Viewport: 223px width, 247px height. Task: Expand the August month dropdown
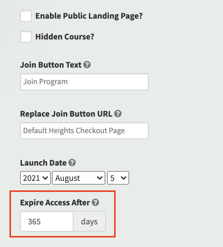(79, 178)
